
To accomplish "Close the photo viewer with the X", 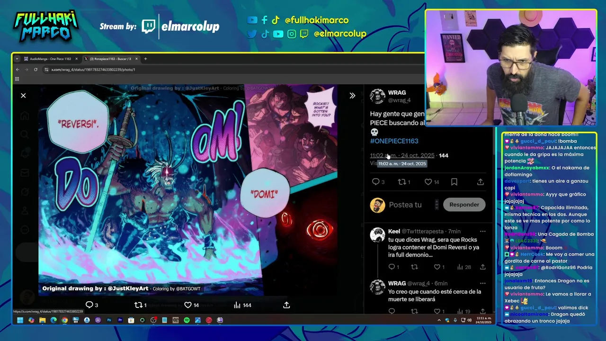I will (x=23, y=96).
